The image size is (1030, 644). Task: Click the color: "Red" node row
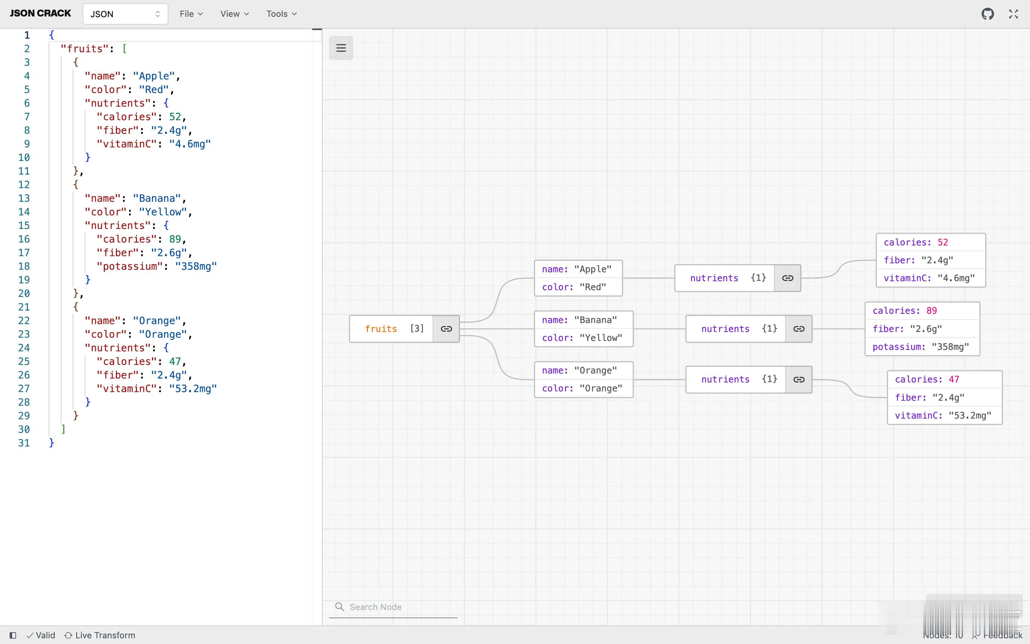[x=578, y=287]
